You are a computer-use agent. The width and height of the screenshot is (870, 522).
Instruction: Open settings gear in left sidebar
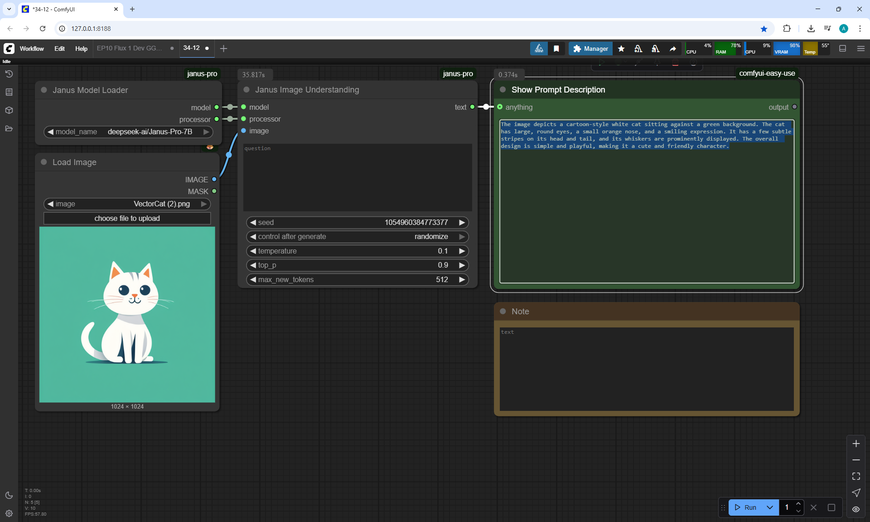pos(9,513)
